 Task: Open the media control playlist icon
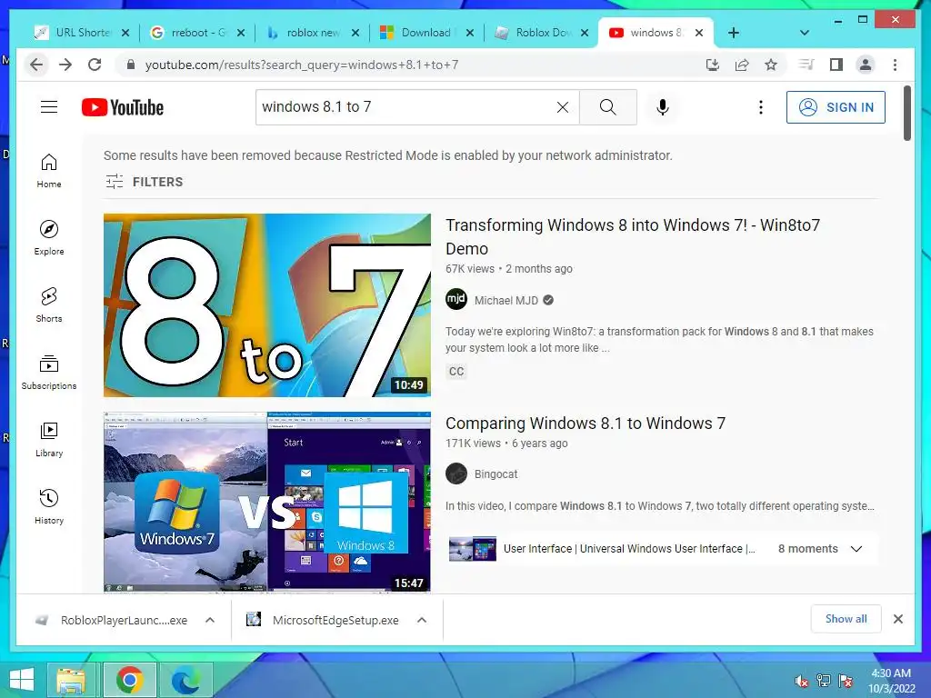pyautogui.click(x=806, y=65)
